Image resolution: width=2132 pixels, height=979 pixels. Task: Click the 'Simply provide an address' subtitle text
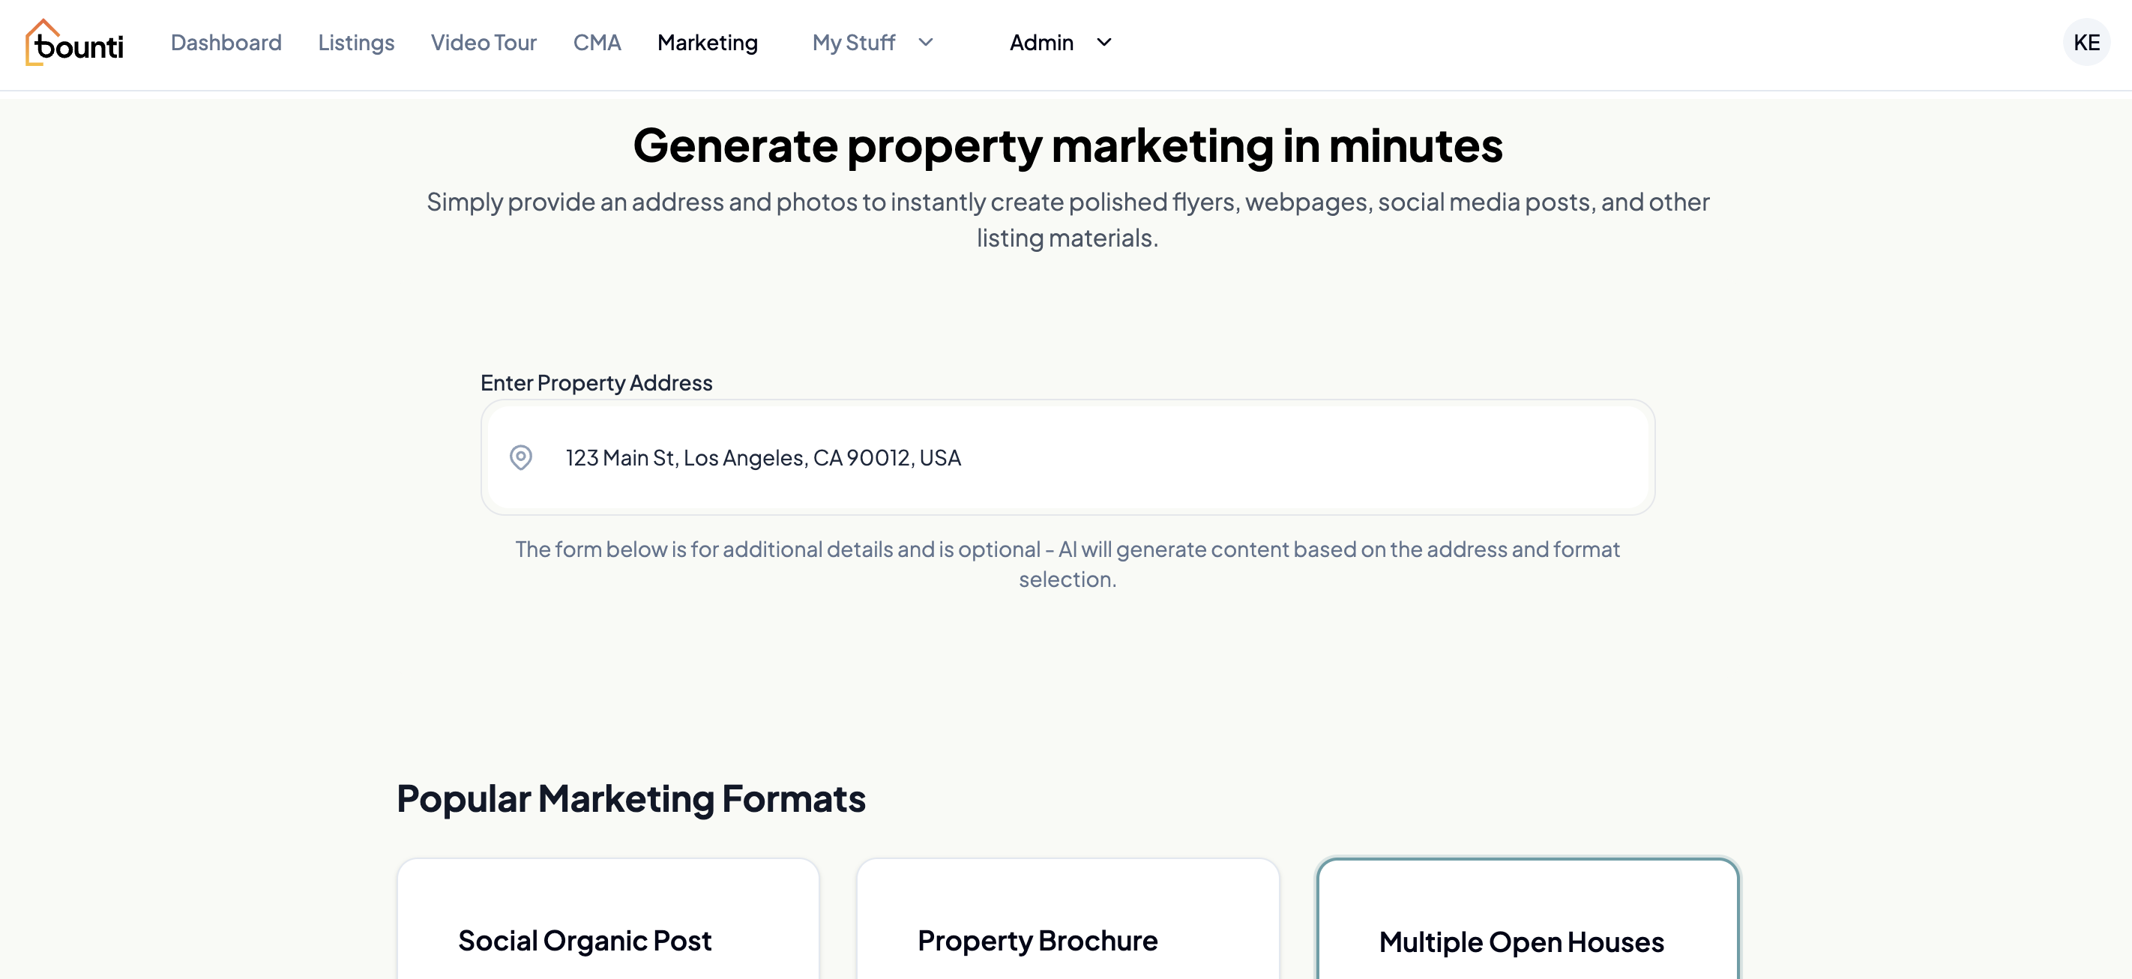[x=1067, y=220]
